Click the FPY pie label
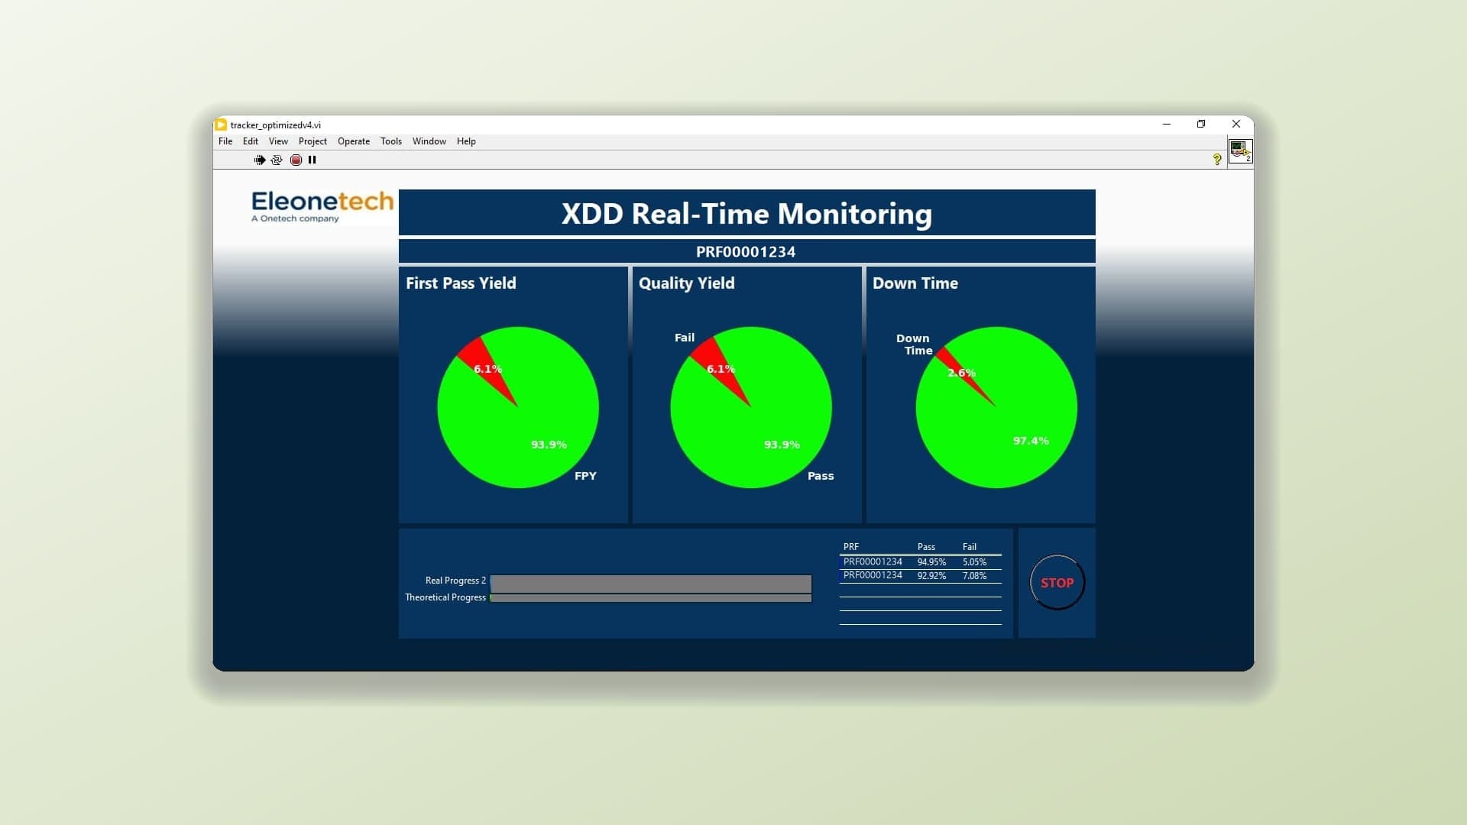The height and width of the screenshot is (825, 1467). tap(585, 476)
